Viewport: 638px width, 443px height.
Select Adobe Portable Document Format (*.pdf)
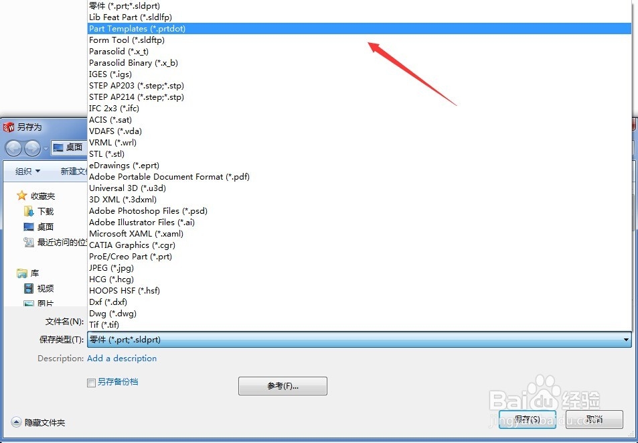360,177
